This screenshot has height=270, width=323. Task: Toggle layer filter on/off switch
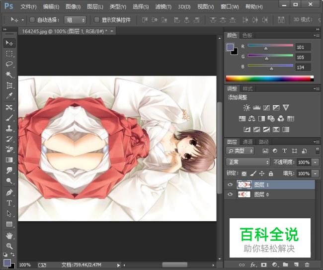(x=318, y=151)
